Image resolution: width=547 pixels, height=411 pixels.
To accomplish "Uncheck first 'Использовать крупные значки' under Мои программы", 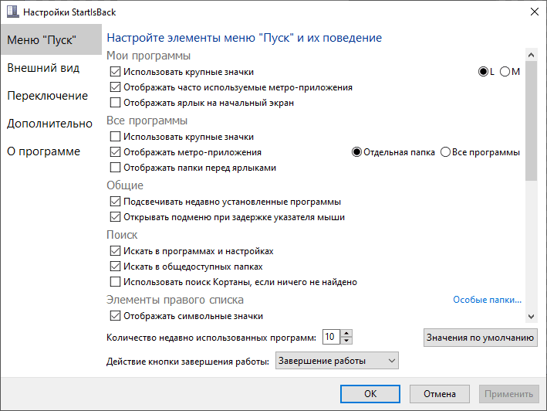I will coord(115,72).
